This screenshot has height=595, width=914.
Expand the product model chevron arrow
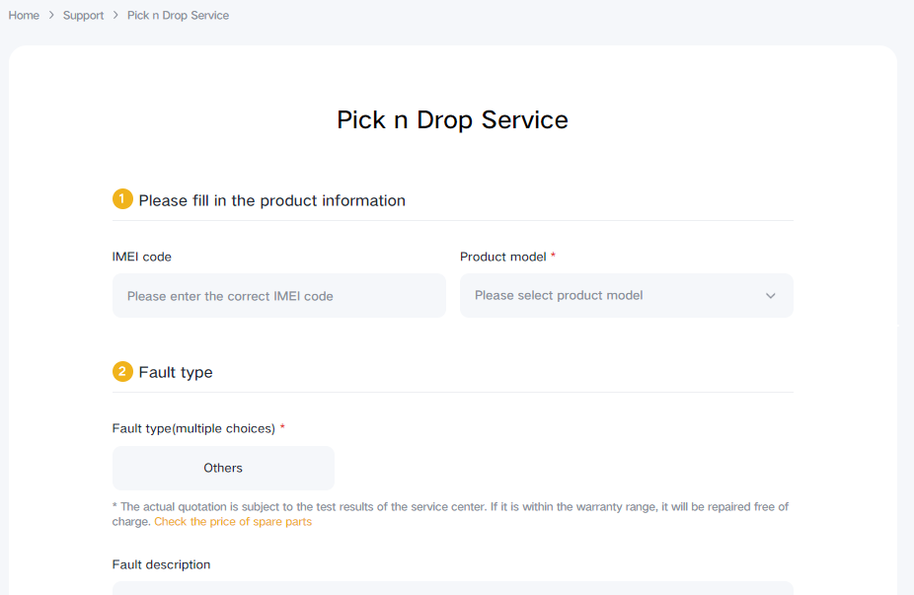[770, 296]
